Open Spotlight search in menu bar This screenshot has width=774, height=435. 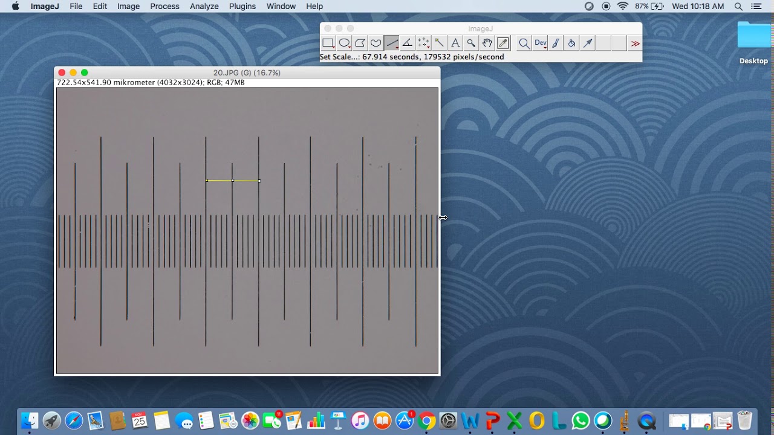(738, 6)
